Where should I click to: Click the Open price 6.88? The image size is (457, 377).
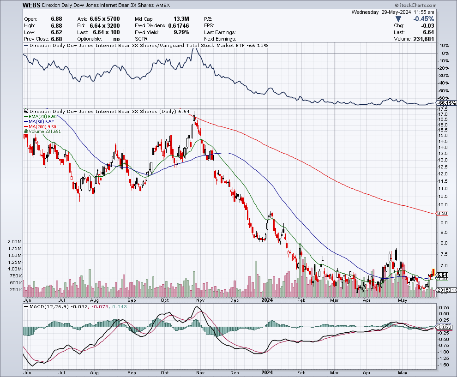tap(56, 19)
